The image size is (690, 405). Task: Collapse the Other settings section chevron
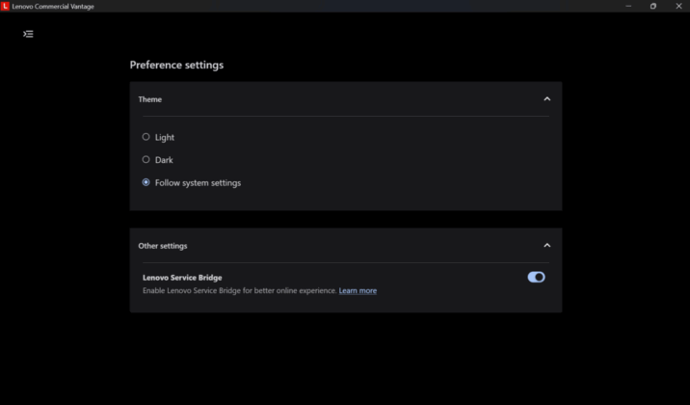coord(547,246)
